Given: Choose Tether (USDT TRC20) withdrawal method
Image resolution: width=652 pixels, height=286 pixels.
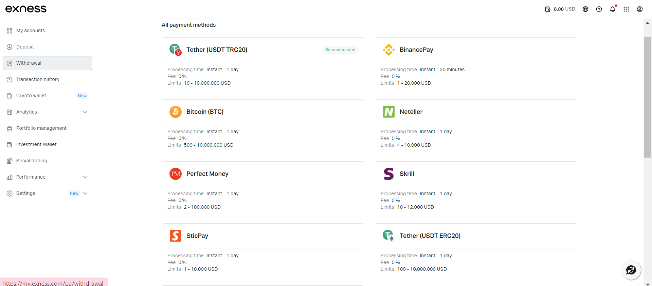Looking at the screenshot, I should (x=263, y=64).
